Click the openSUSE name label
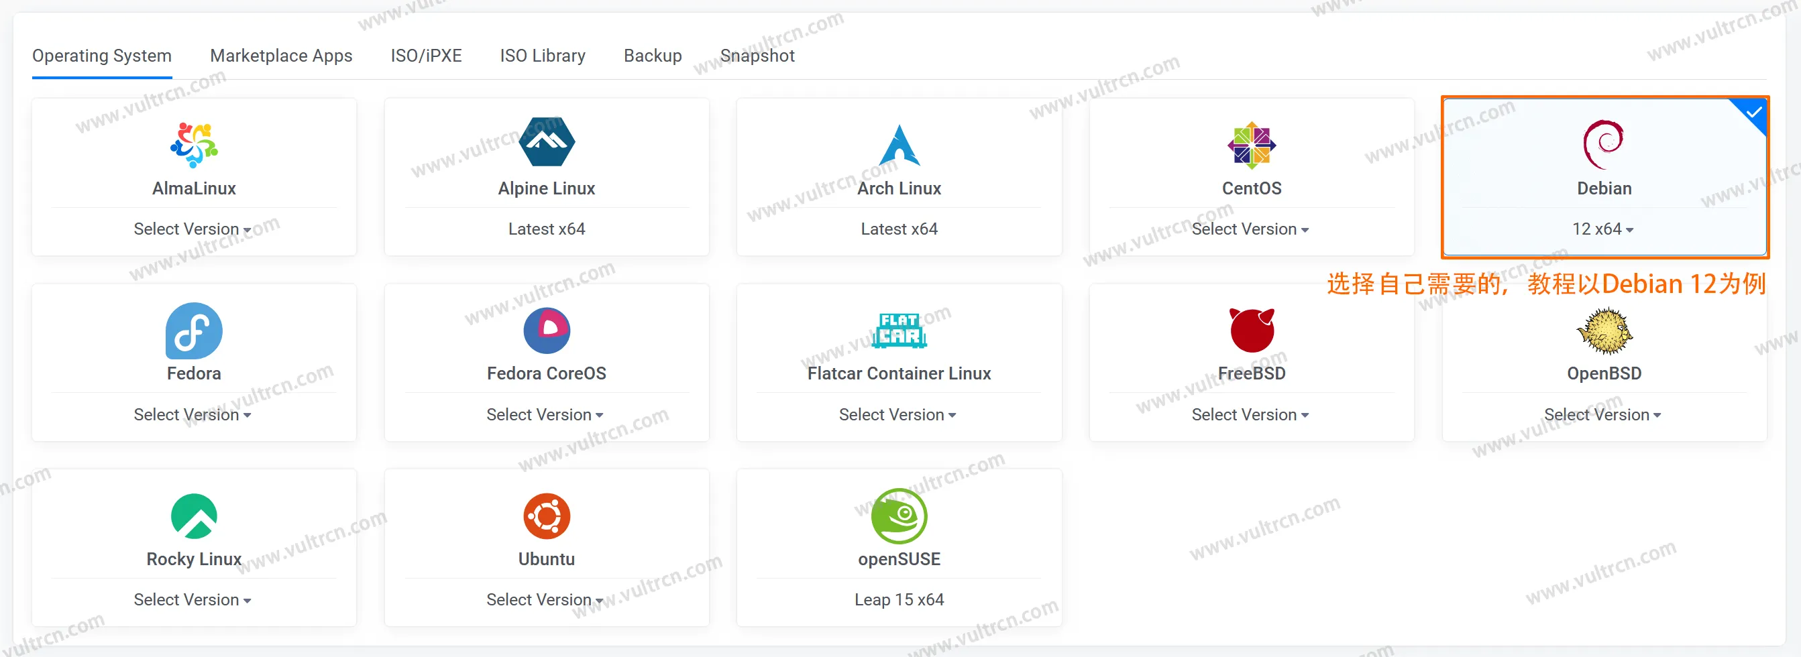This screenshot has width=1801, height=657. click(899, 559)
